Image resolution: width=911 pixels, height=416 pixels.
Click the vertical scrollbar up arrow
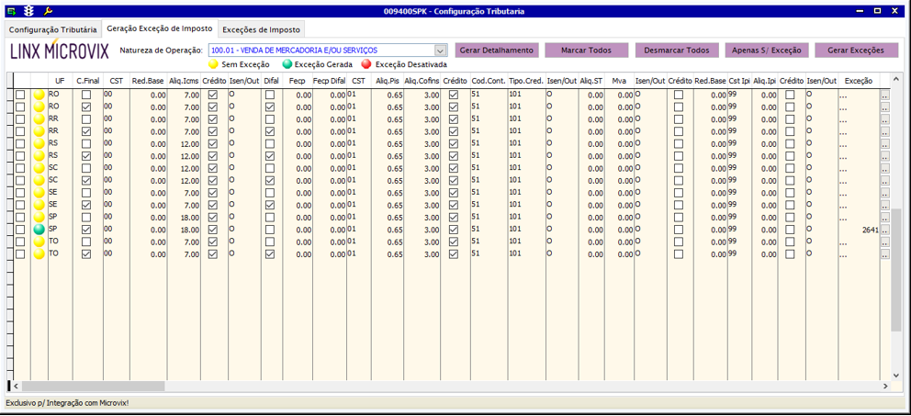(896, 81)
